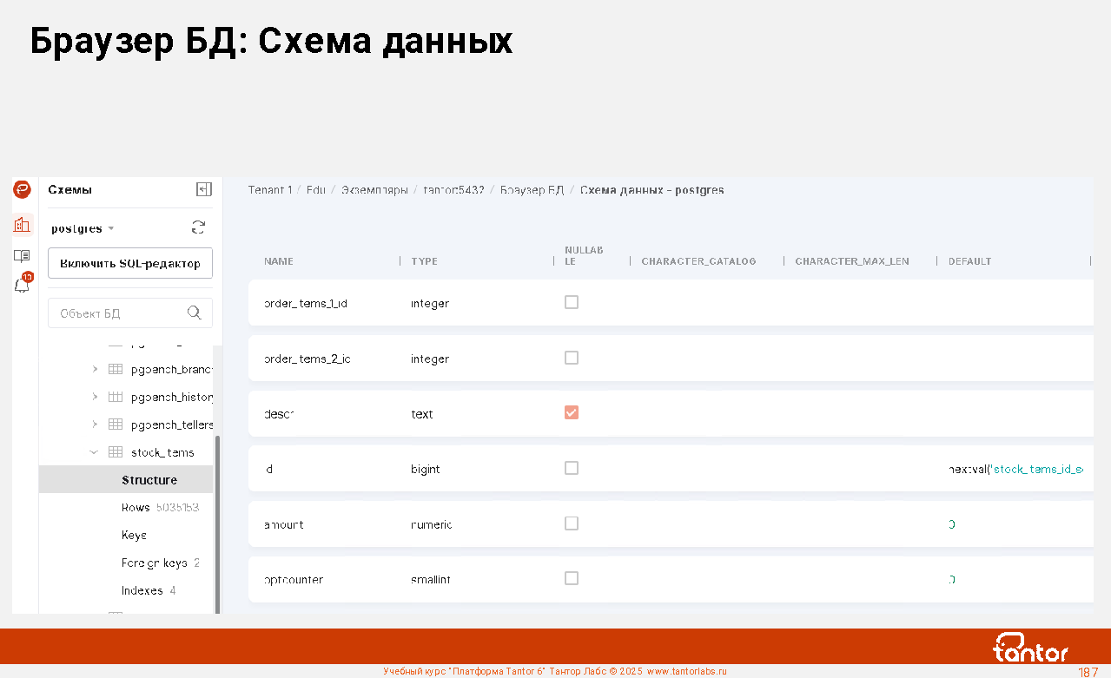Open the postgres database dropdown

click(83, 228)
